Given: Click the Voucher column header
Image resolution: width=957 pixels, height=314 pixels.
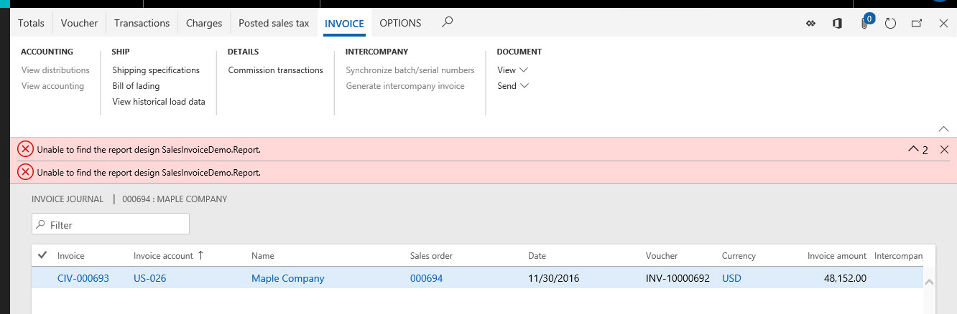Looking at the screenshot, I should (662, 256).
